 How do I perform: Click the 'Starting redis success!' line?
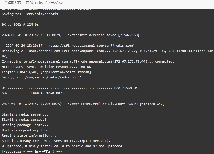coord(24,120)
